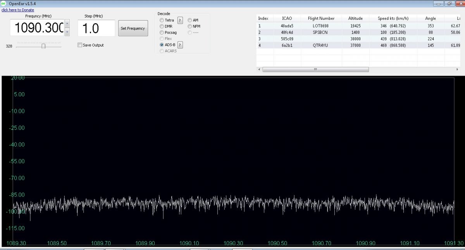Screen dimensions: 465x250
Task: Select flight number QTR4YU cell
Action: 321,45
